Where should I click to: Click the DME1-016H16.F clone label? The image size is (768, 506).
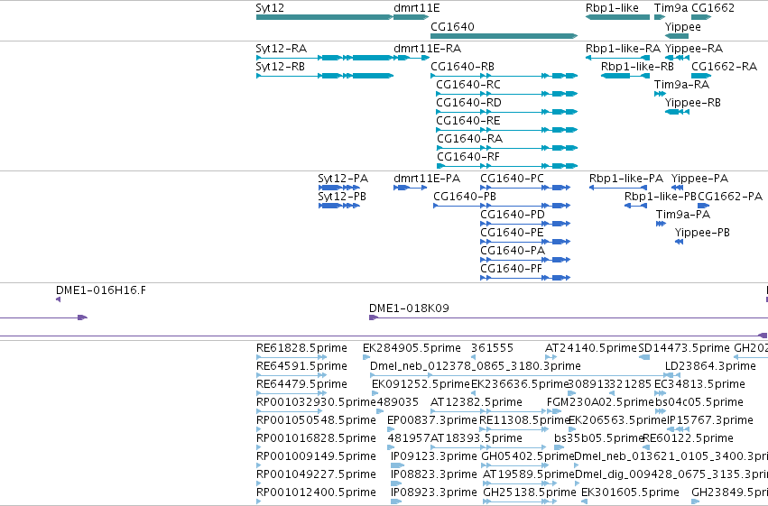point(101,290)
